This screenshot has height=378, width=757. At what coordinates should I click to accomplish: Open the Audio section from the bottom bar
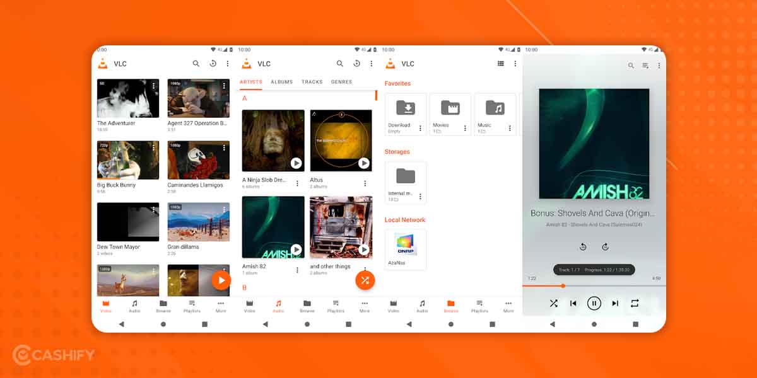click(134, 306)
